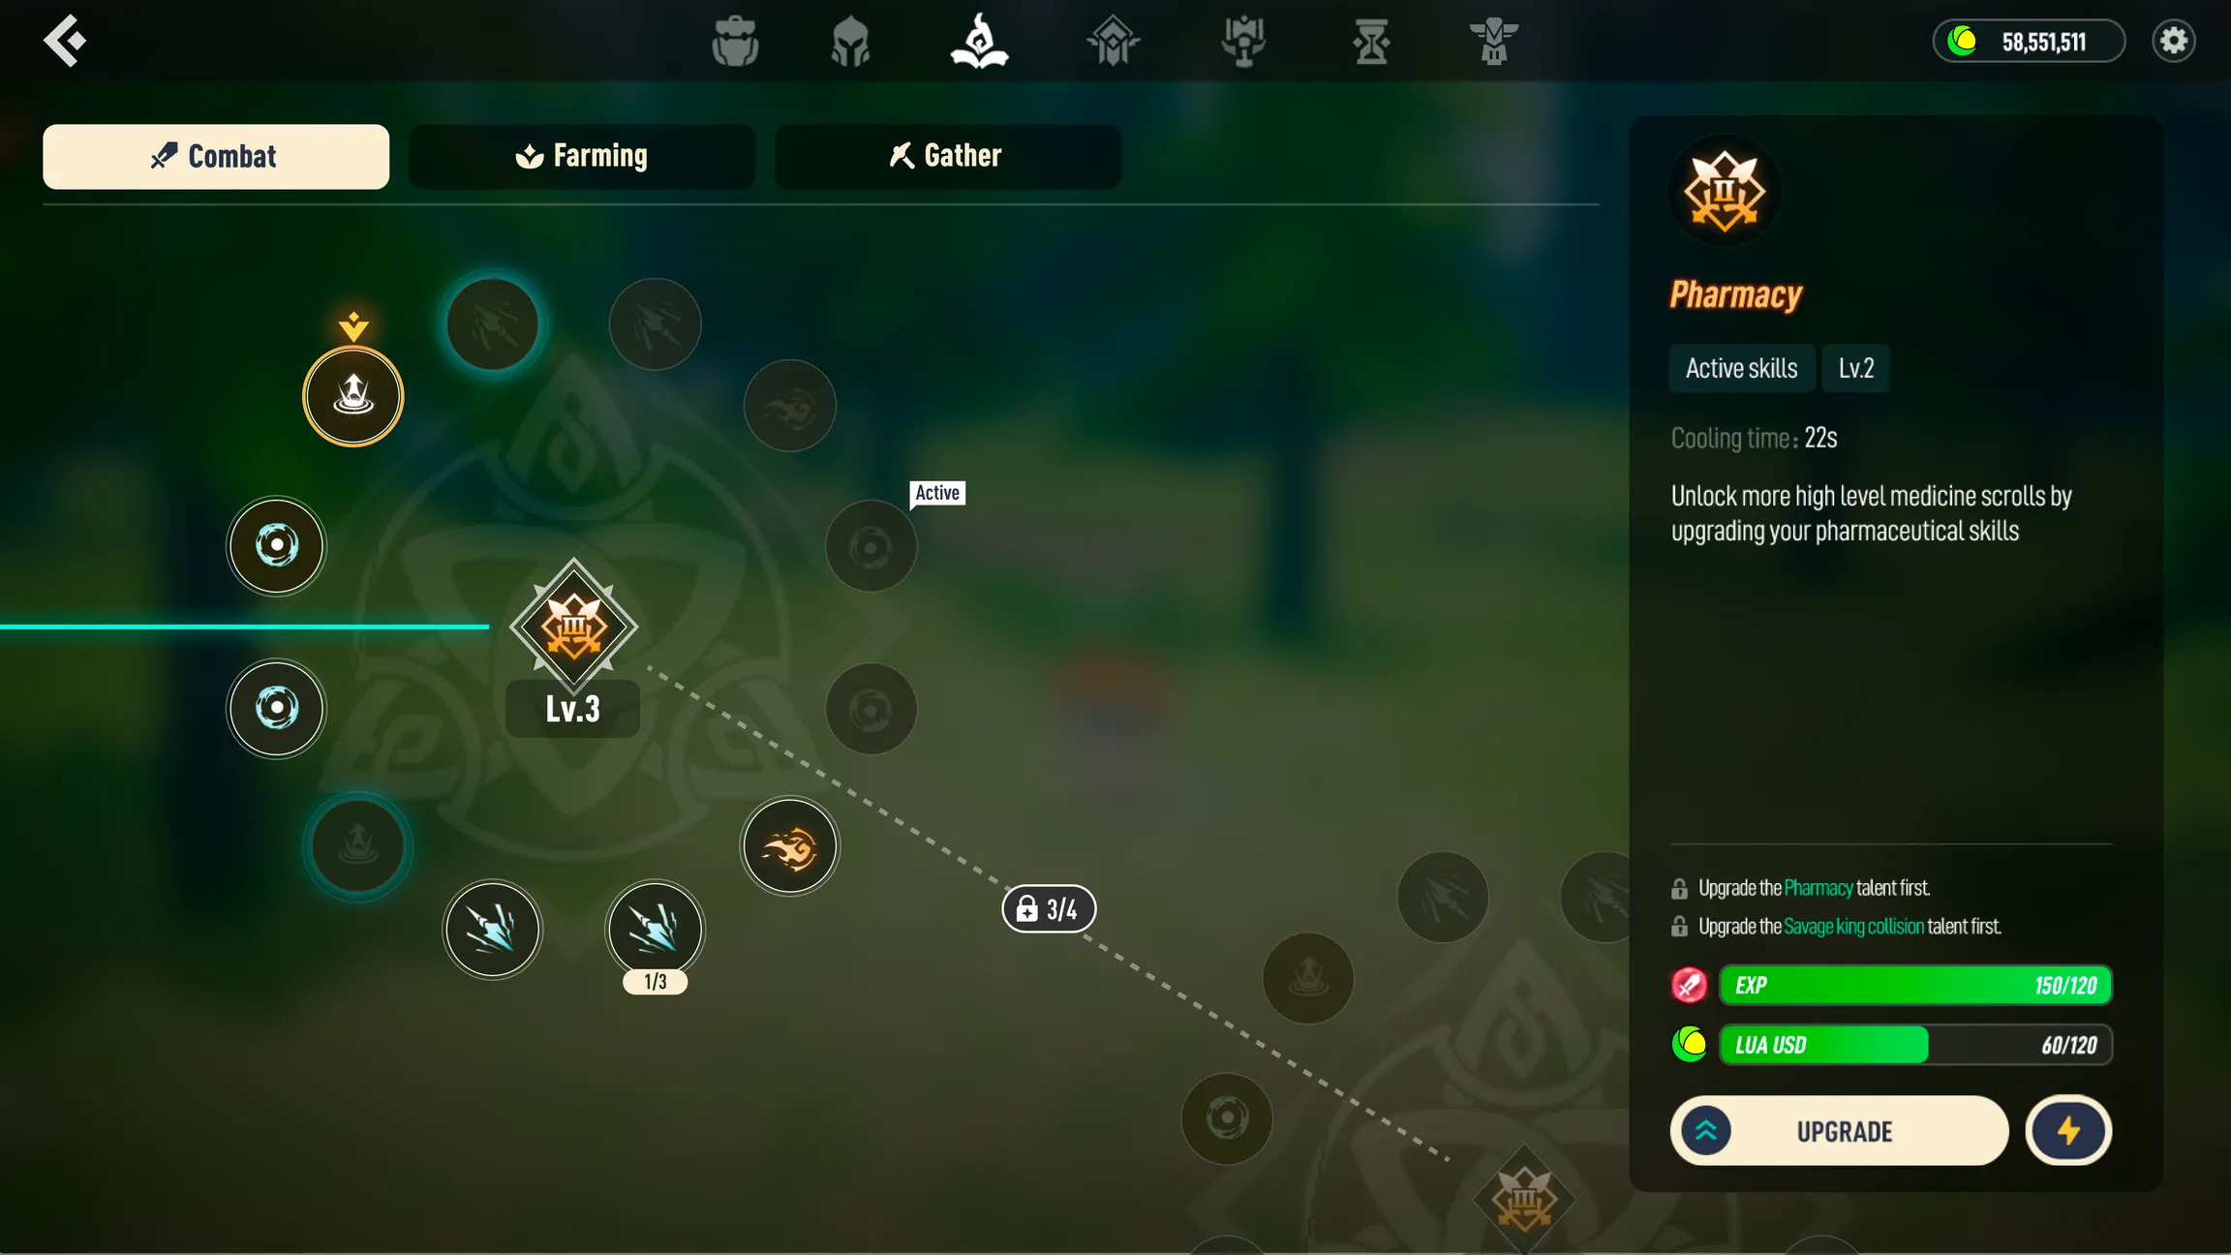This screenshot has height=1255, width=2231.
Task: Click the Savage king collision hyperlink
Action: [1852, 927]
